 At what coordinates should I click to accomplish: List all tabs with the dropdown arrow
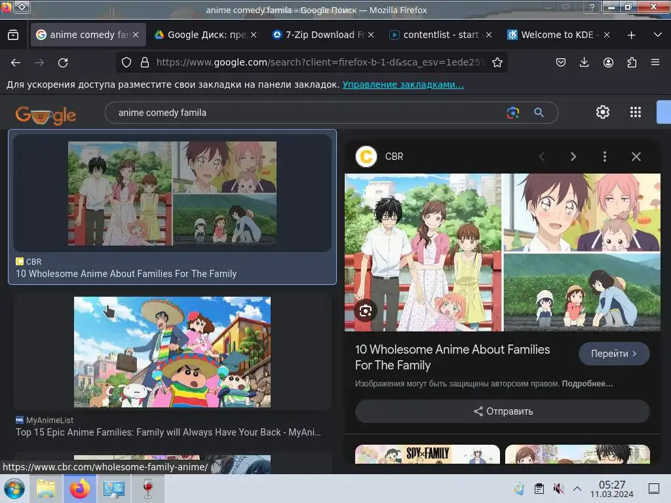[x=658, y=35]
